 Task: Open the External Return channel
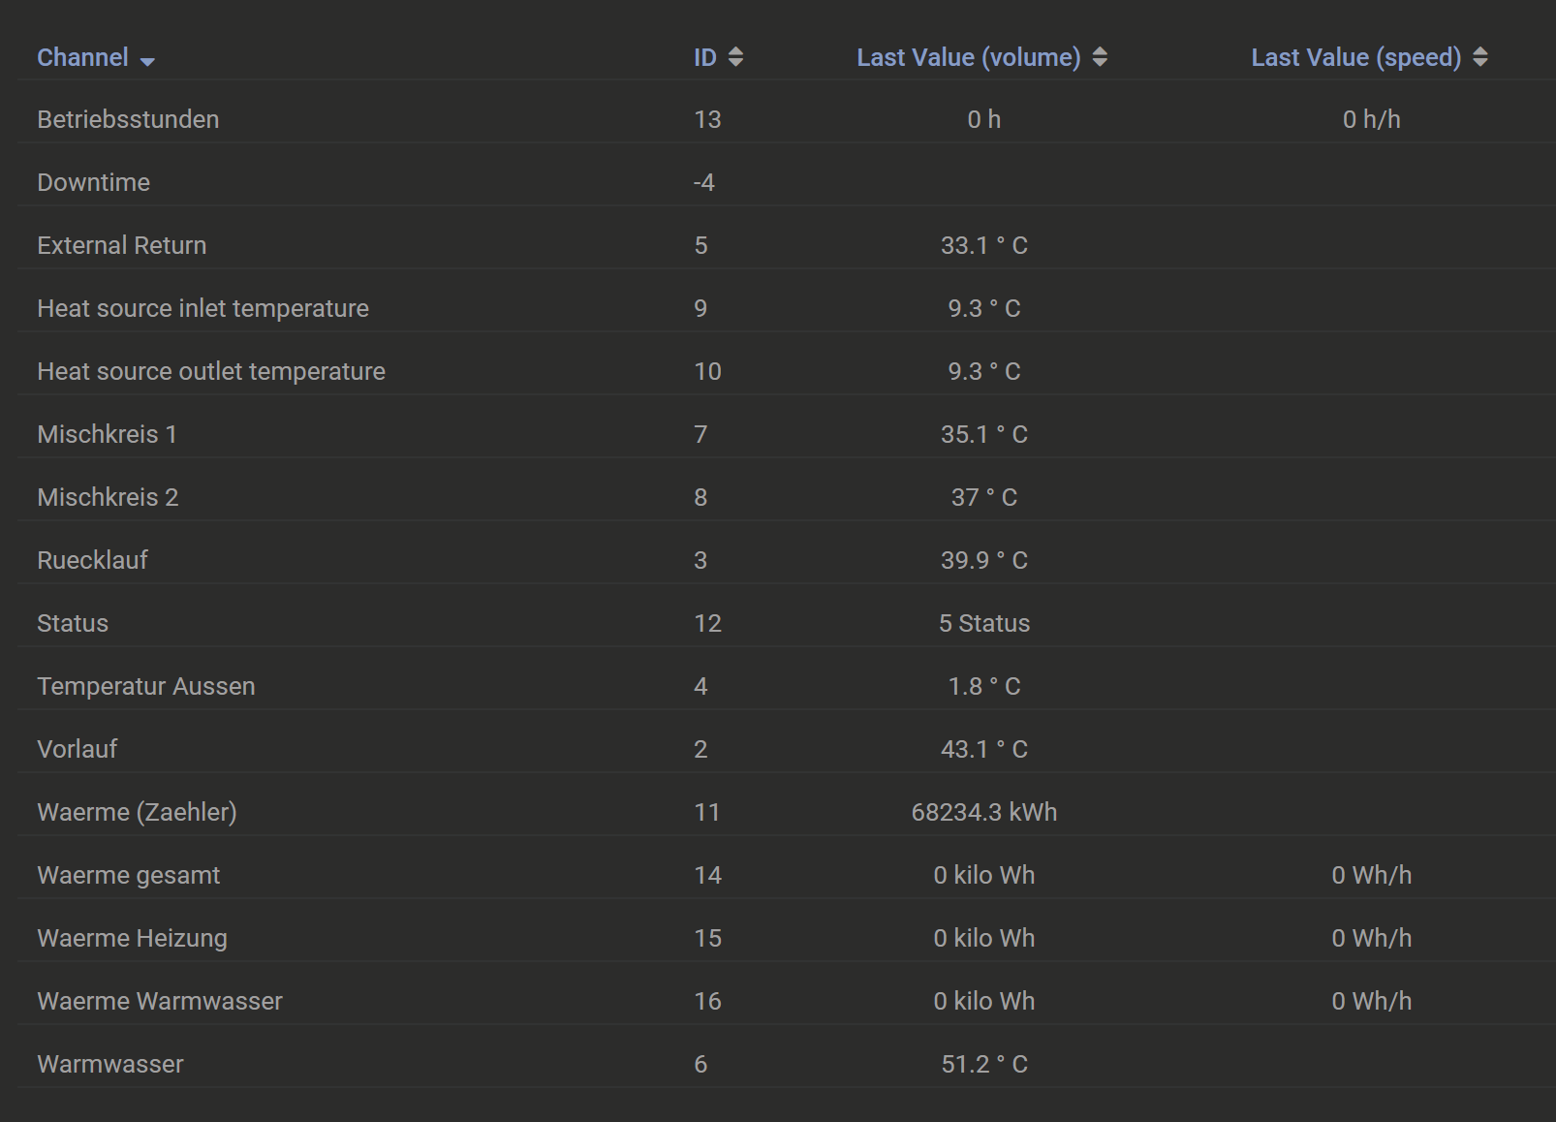click(x=121, y=245)
